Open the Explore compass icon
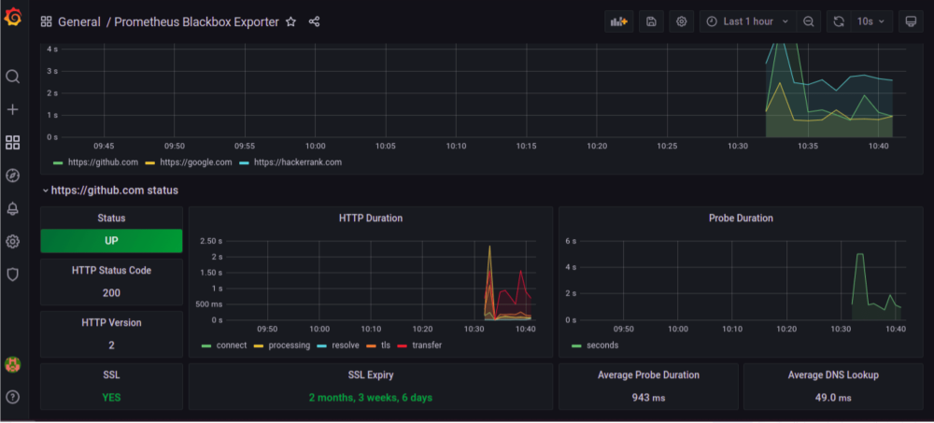Viewport: 934px width, 423px height. [x=12, y=176]
